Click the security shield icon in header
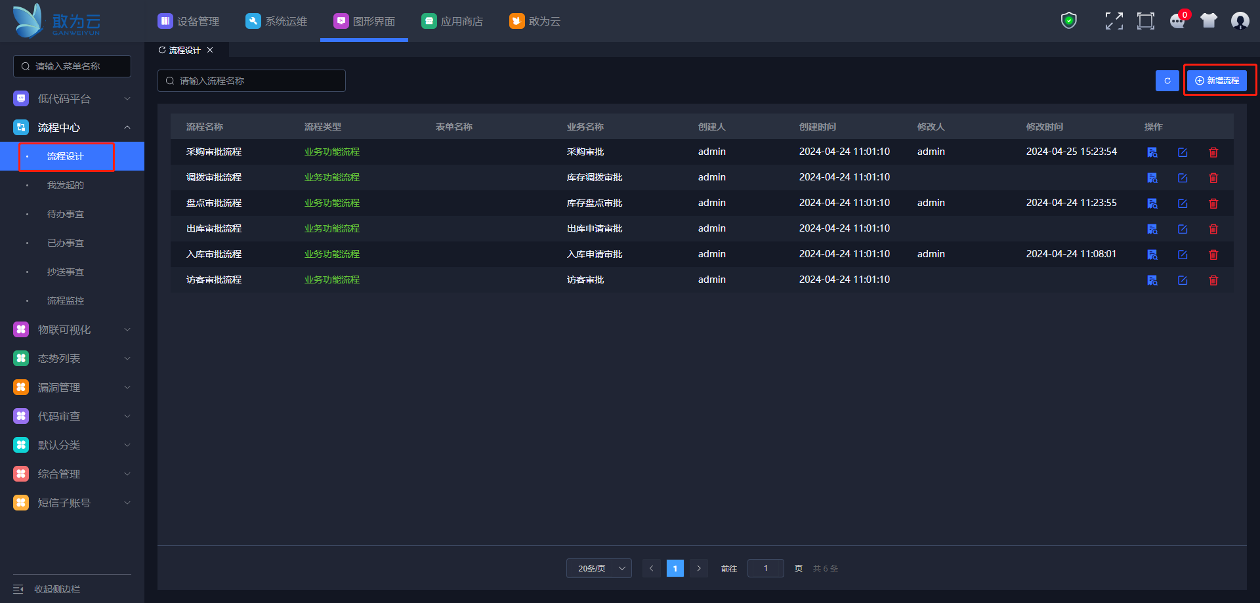 (x=1068, y=21)
